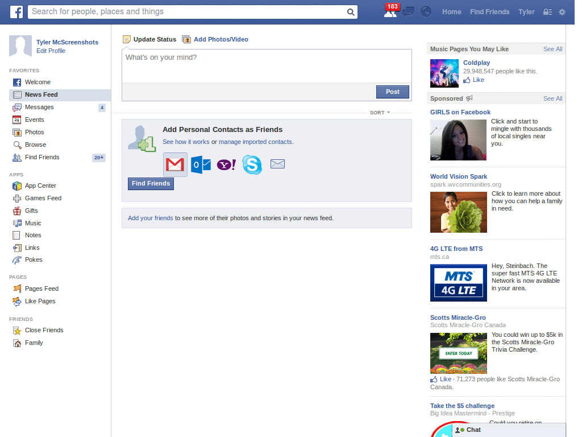Click the Events calendar icon
This screenshot has height=437, width=582.
[x=17, y=119]
